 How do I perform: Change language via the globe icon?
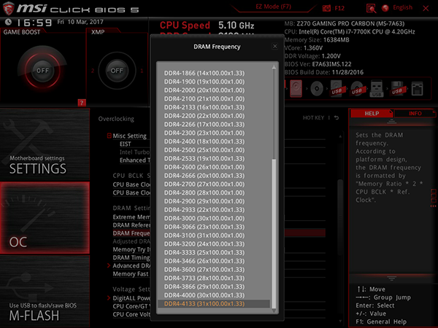385,8
